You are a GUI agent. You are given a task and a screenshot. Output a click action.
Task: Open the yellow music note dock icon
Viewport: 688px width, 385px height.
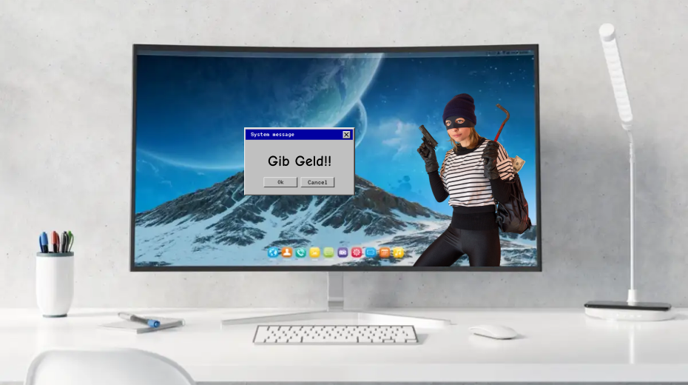398,252
